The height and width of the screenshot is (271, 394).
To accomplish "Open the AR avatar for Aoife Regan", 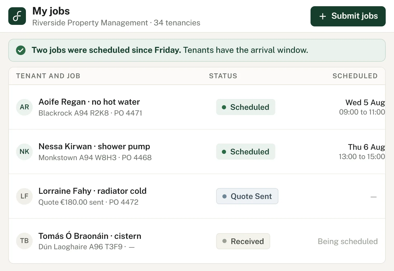I will tap(24, 107).
